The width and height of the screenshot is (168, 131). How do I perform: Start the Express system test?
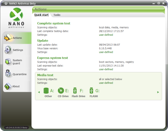[53, 58]
